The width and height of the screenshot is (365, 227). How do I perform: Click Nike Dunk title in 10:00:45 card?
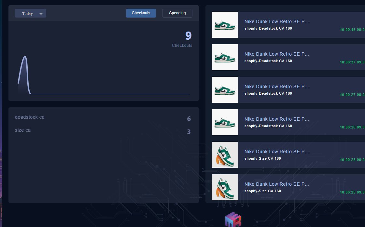point(276,21)
